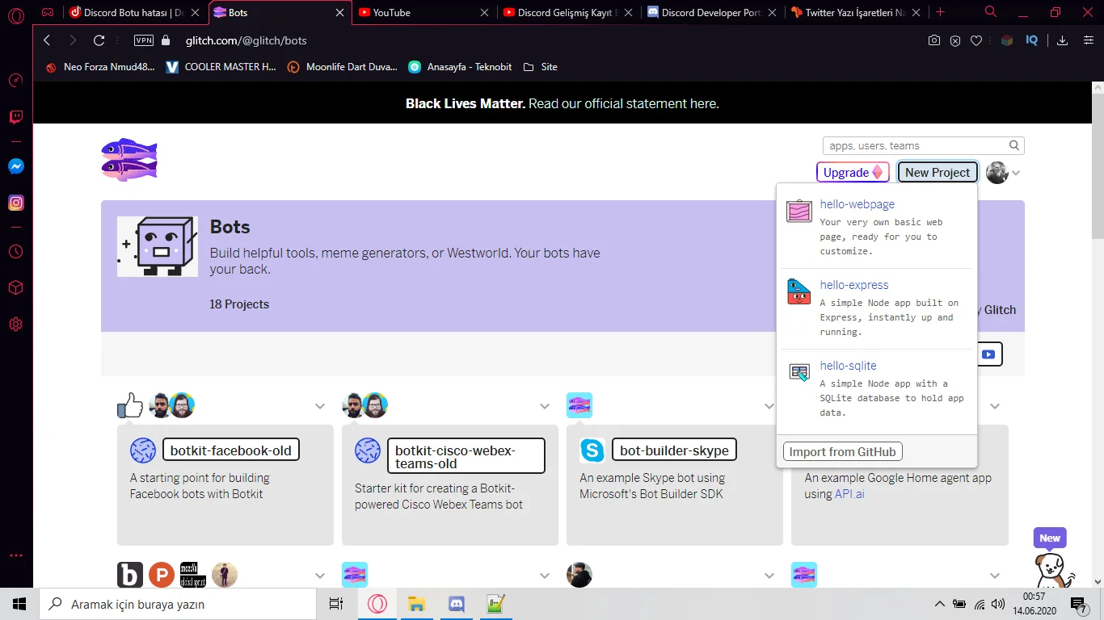Screen dimensions: 1104x620
Task: Click the Skype icon on bot-builder-skype card
Action: pyautogui.click(x=592, y=450)
